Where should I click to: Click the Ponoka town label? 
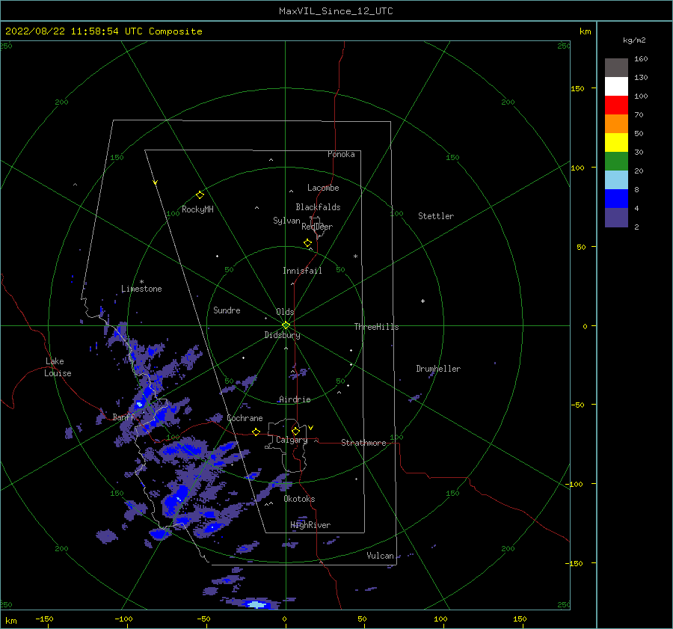(341, 154)
